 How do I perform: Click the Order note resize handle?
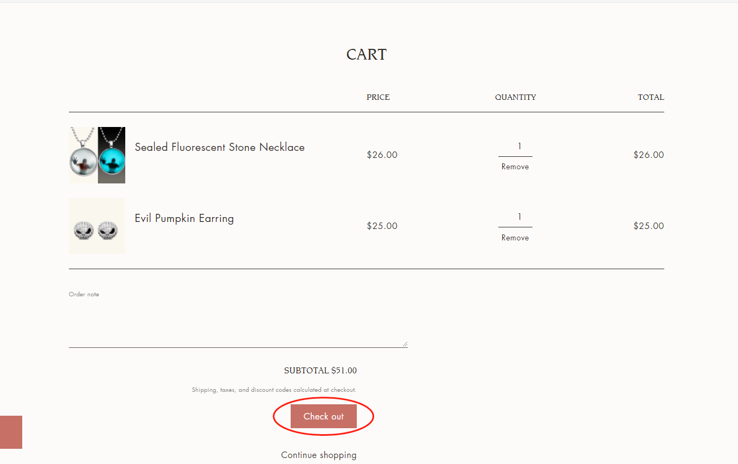405,344
